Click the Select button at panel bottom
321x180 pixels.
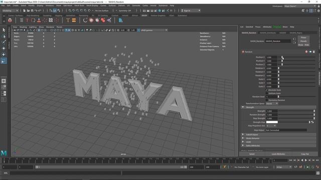coord(252,154)
